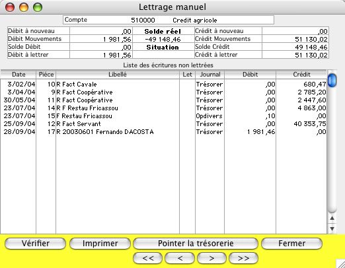Image resolution: width=345 pixels, height=268 pixels.
Task: Select the F Restau Fricassou Opdivers row
Action: click(163, 116)
